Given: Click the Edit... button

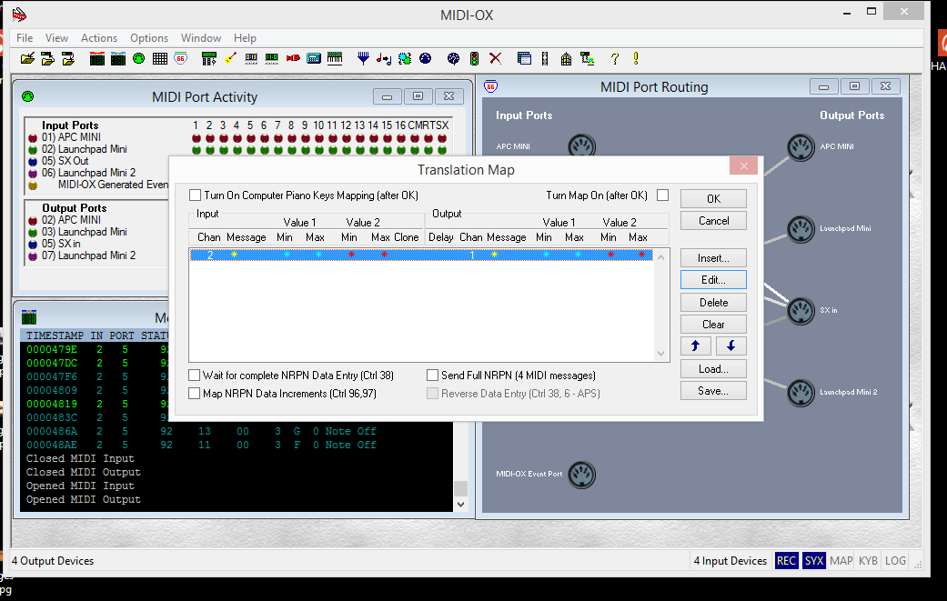Looking at the screenshot, I should (x=713, y=280).
